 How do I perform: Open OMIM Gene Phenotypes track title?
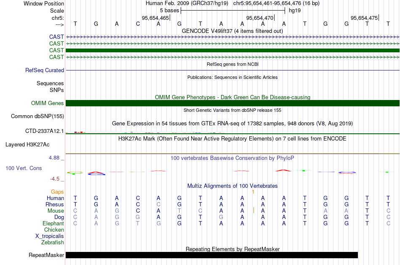[x=232, y=97]
